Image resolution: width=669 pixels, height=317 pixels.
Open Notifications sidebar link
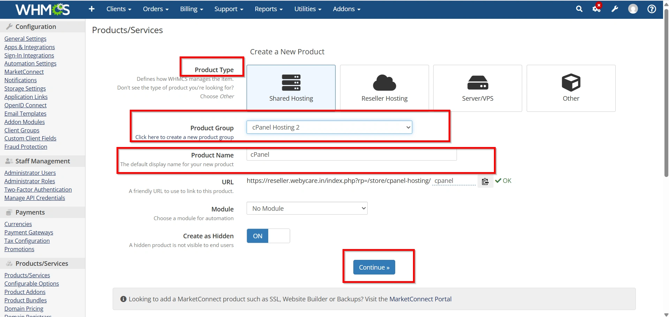(x=20, y=80)
